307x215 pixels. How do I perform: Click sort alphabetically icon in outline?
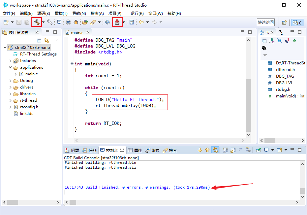click(x=272, y=41)
